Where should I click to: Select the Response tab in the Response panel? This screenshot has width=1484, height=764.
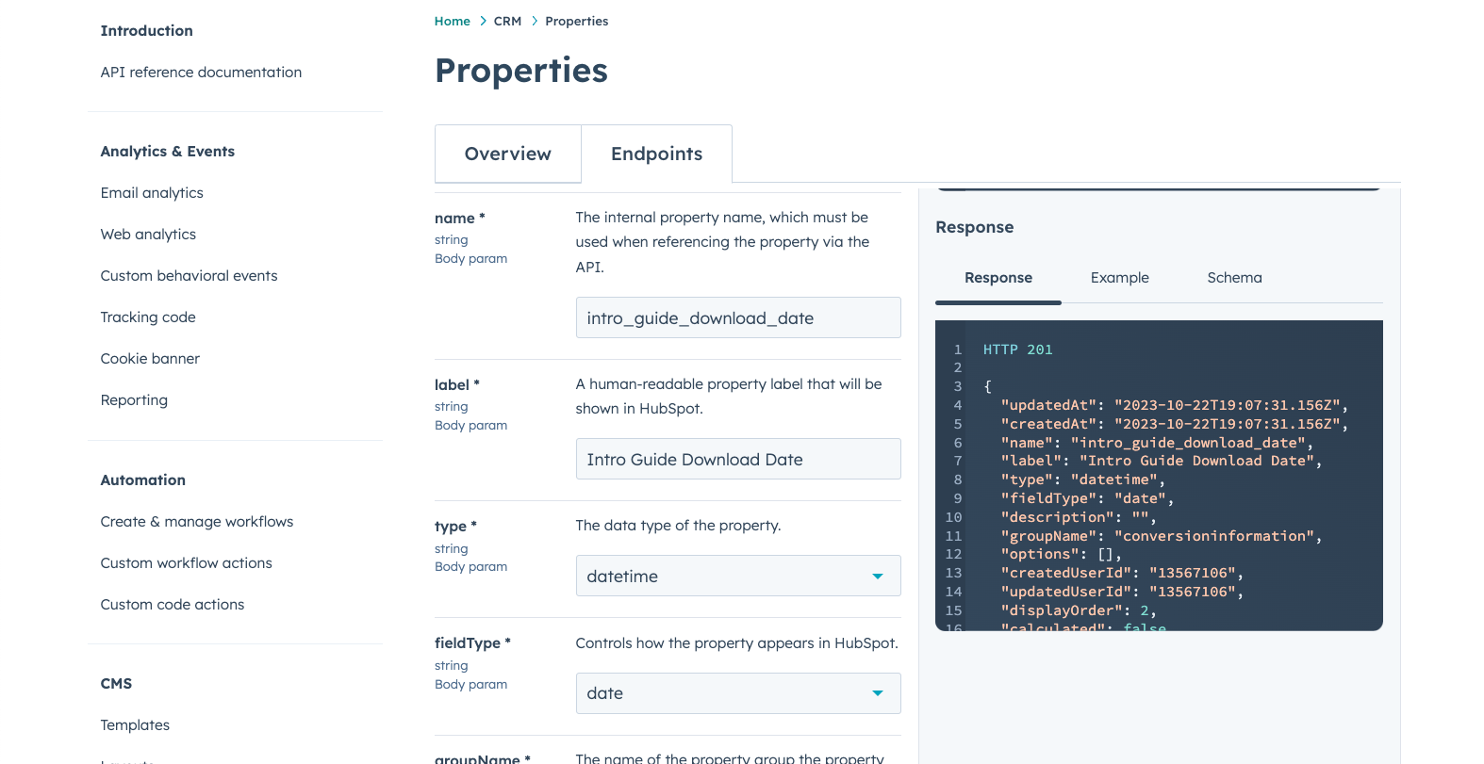[998, 278]
